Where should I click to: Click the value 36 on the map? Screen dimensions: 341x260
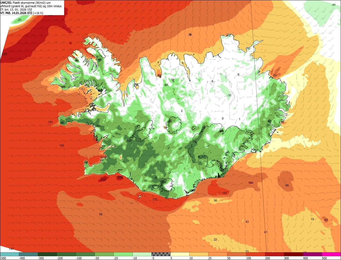pos(282,122)
